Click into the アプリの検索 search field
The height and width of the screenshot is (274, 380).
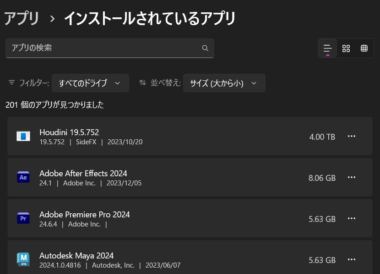click(x=110, y=48)
